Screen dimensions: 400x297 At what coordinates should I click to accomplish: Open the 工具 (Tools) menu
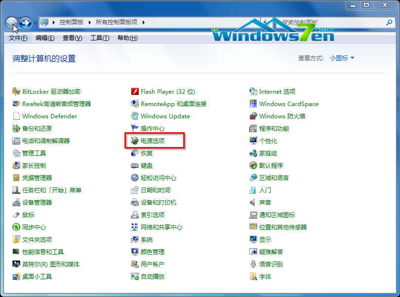pyautogui.click(x=99, y=37)
